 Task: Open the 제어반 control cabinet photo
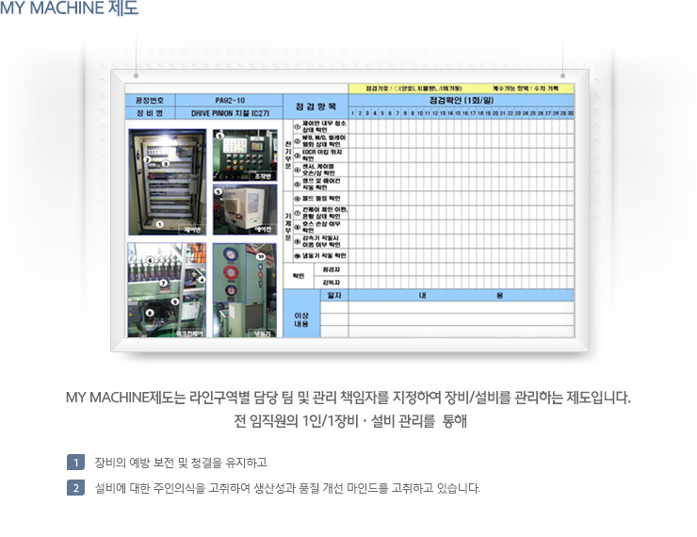click(x=167, y=182)
